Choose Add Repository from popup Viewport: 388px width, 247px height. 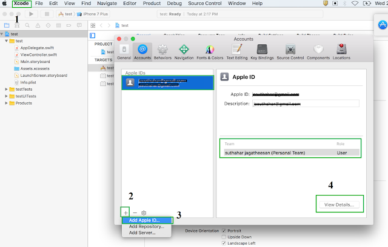(147, 226)
